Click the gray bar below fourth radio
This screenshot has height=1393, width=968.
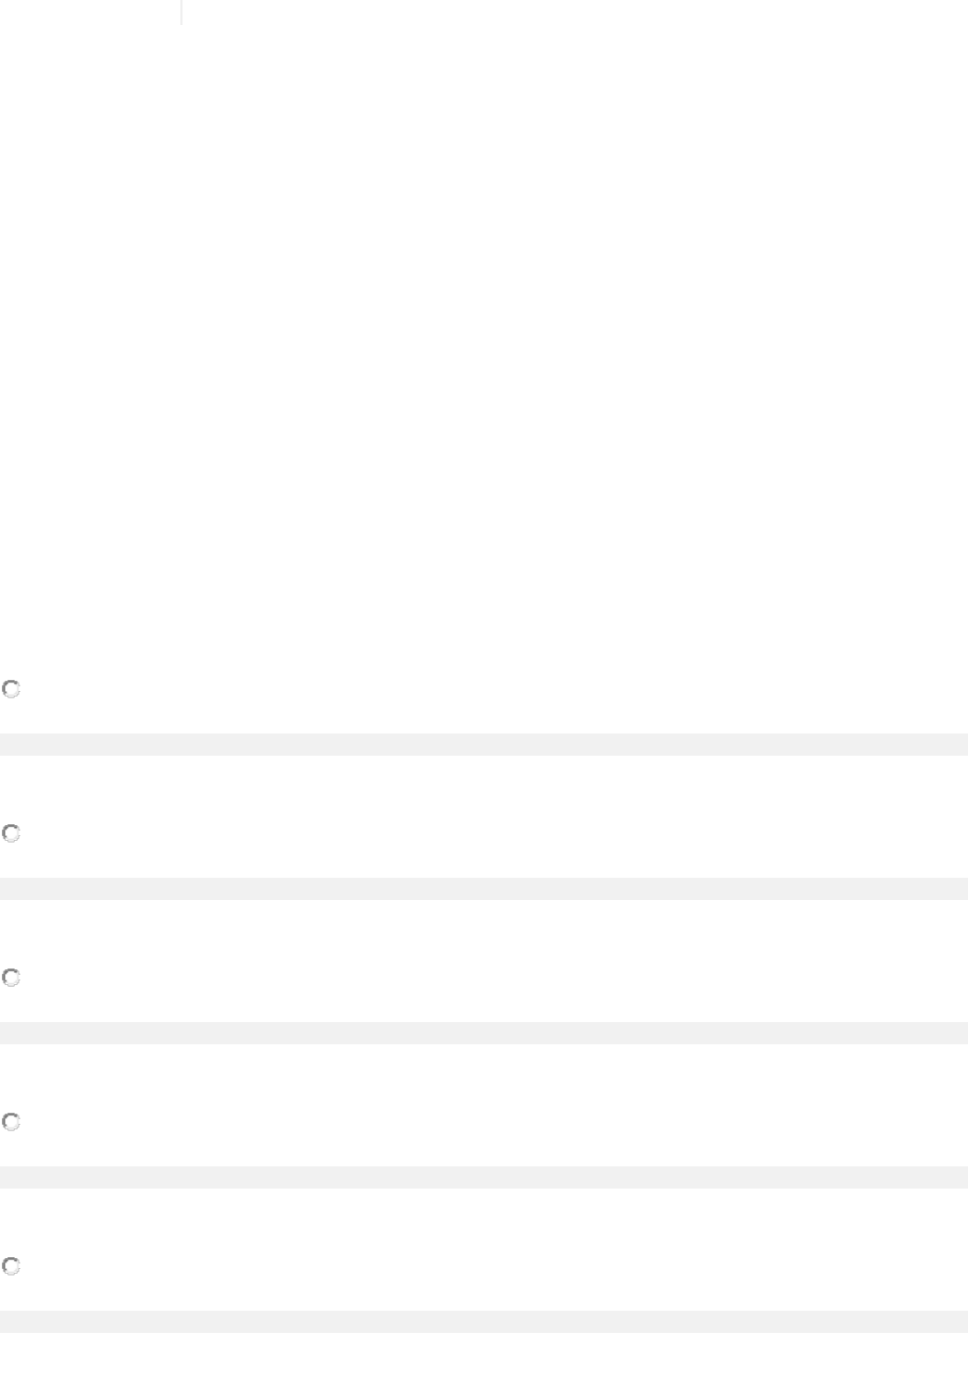pyautogui.click(x=484, y=1177)
